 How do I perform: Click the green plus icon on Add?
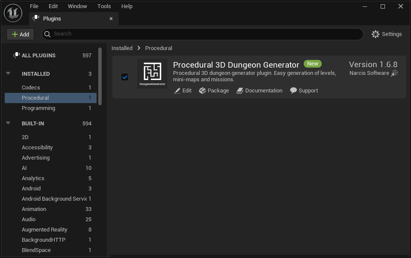15,34
